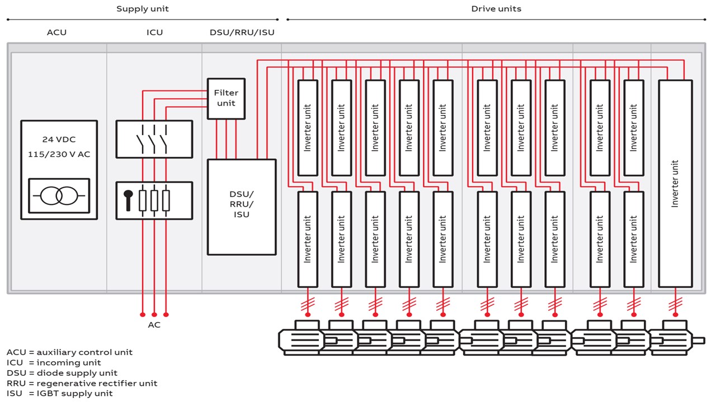Select the Filter unit block

pyautogui.click(x=226, y=98)
